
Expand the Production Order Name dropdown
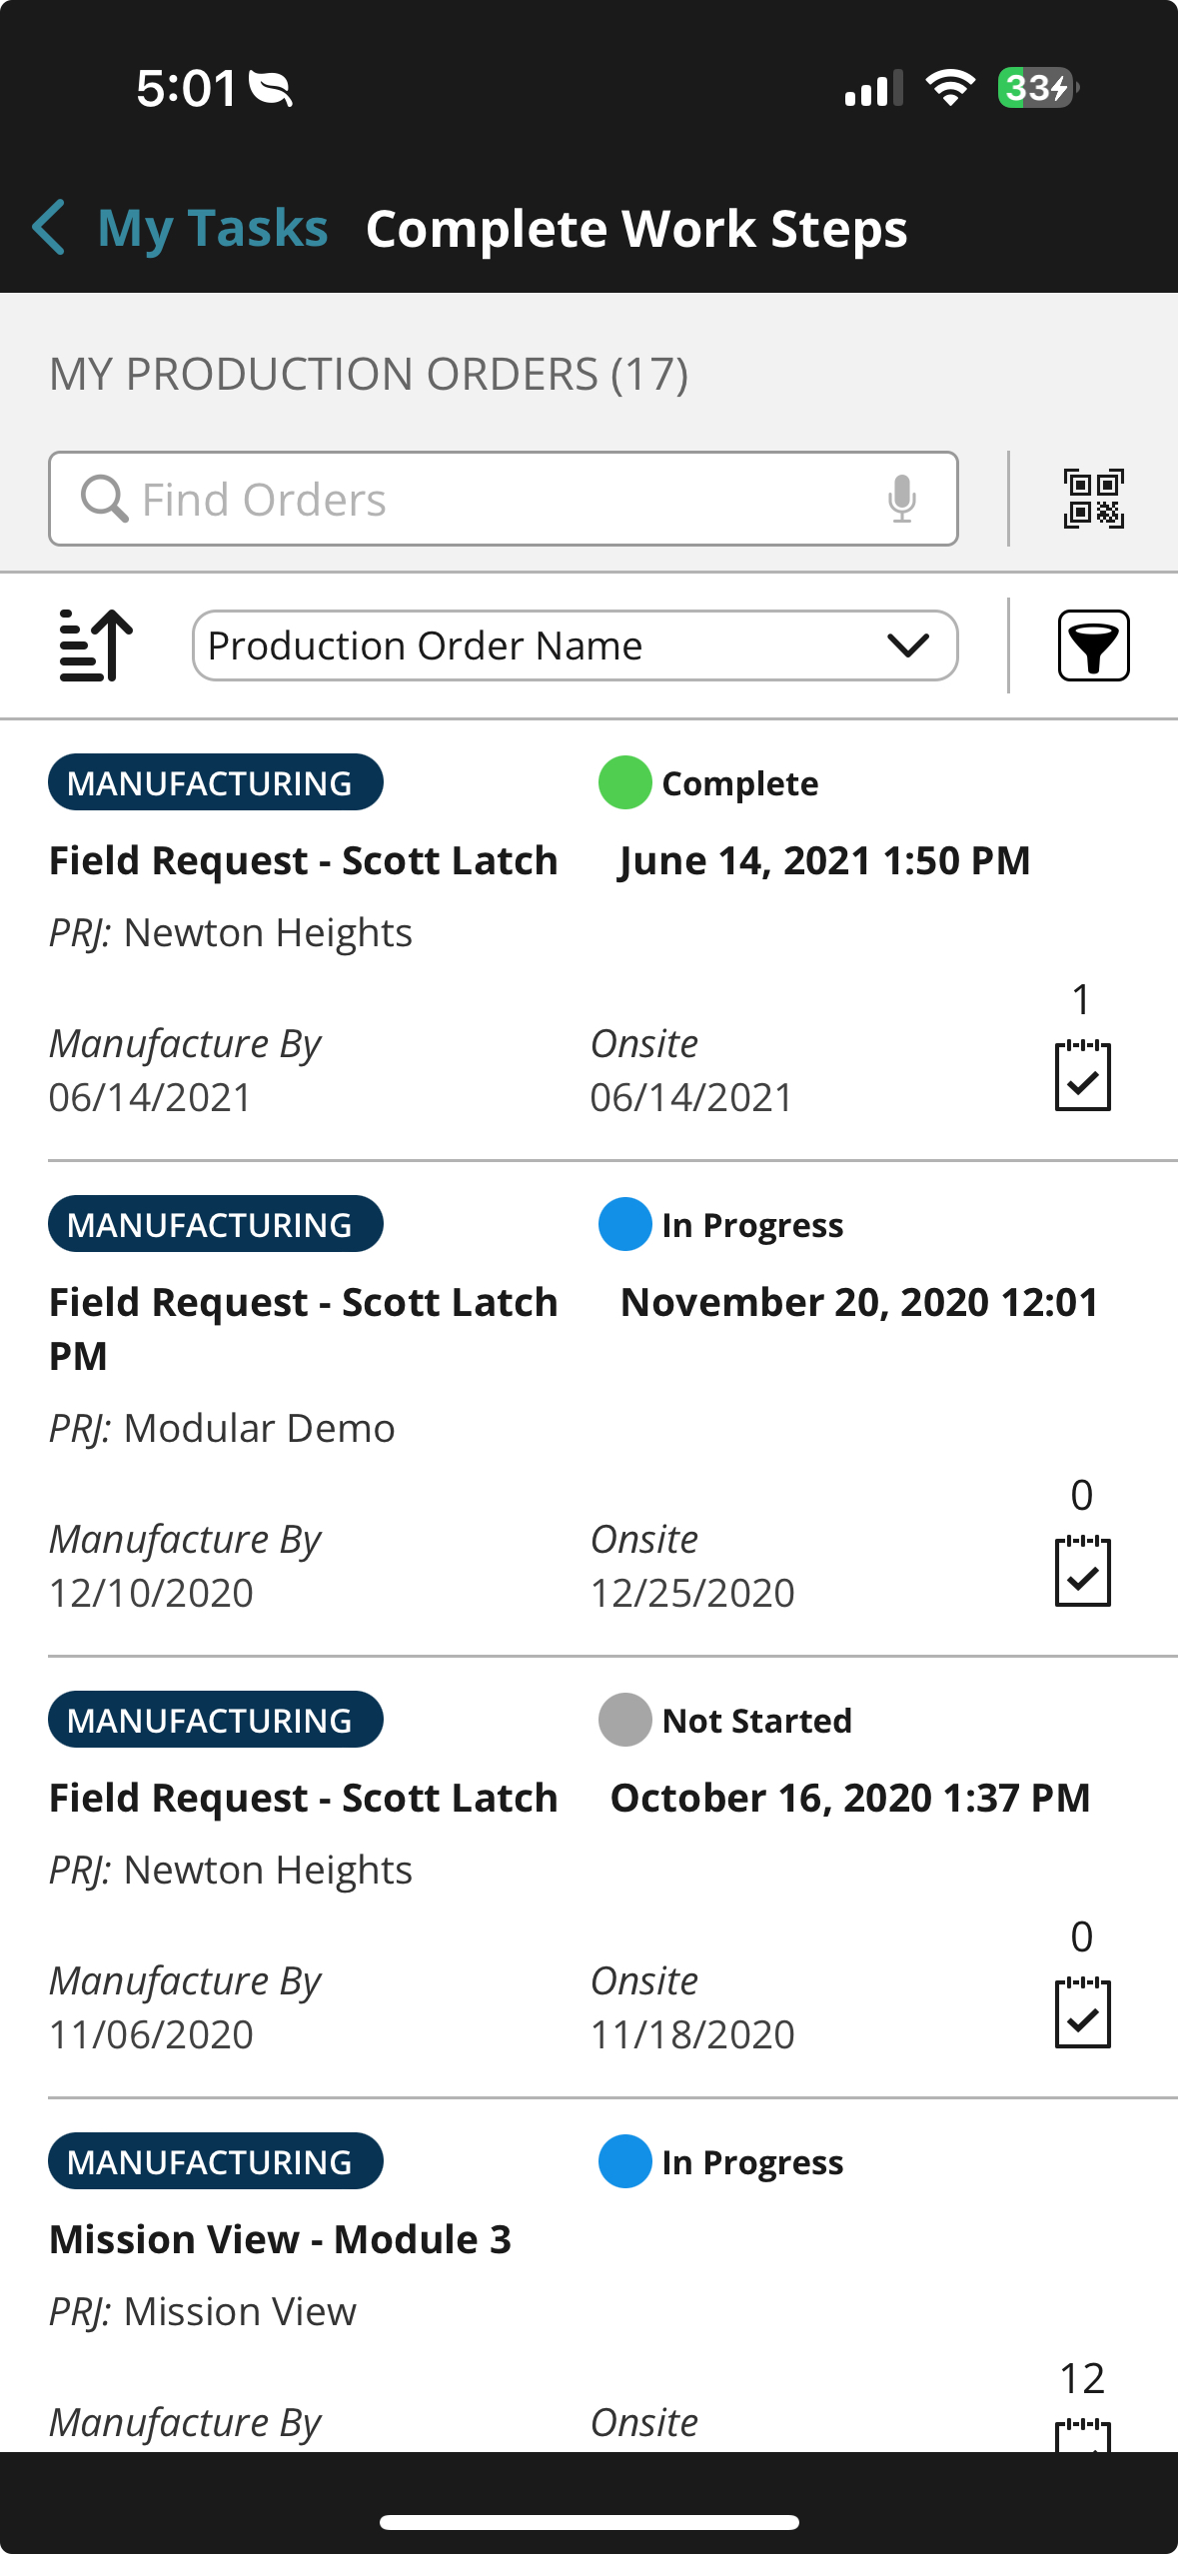click(575, 645)
